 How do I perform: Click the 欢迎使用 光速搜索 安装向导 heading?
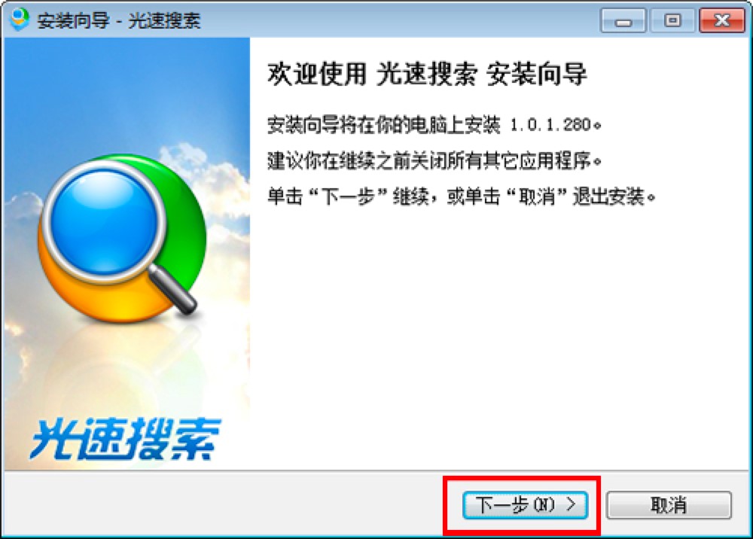coord(427,74)
